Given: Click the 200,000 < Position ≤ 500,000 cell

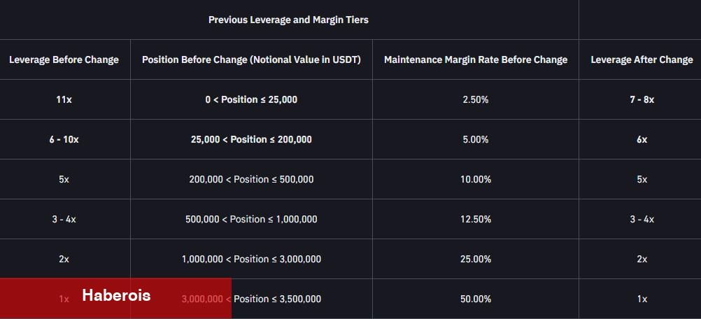Looking at the screenshot, I should click(x=251, y=179).
